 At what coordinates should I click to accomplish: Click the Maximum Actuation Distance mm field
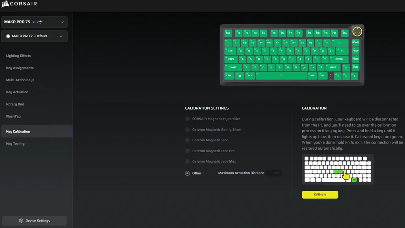tap(274, 173)
